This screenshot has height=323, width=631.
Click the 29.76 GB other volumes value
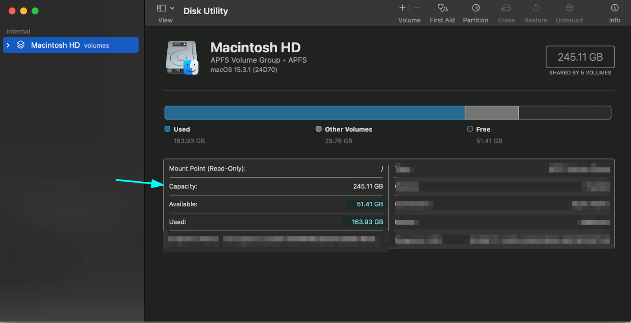click(x=339, y=141)
